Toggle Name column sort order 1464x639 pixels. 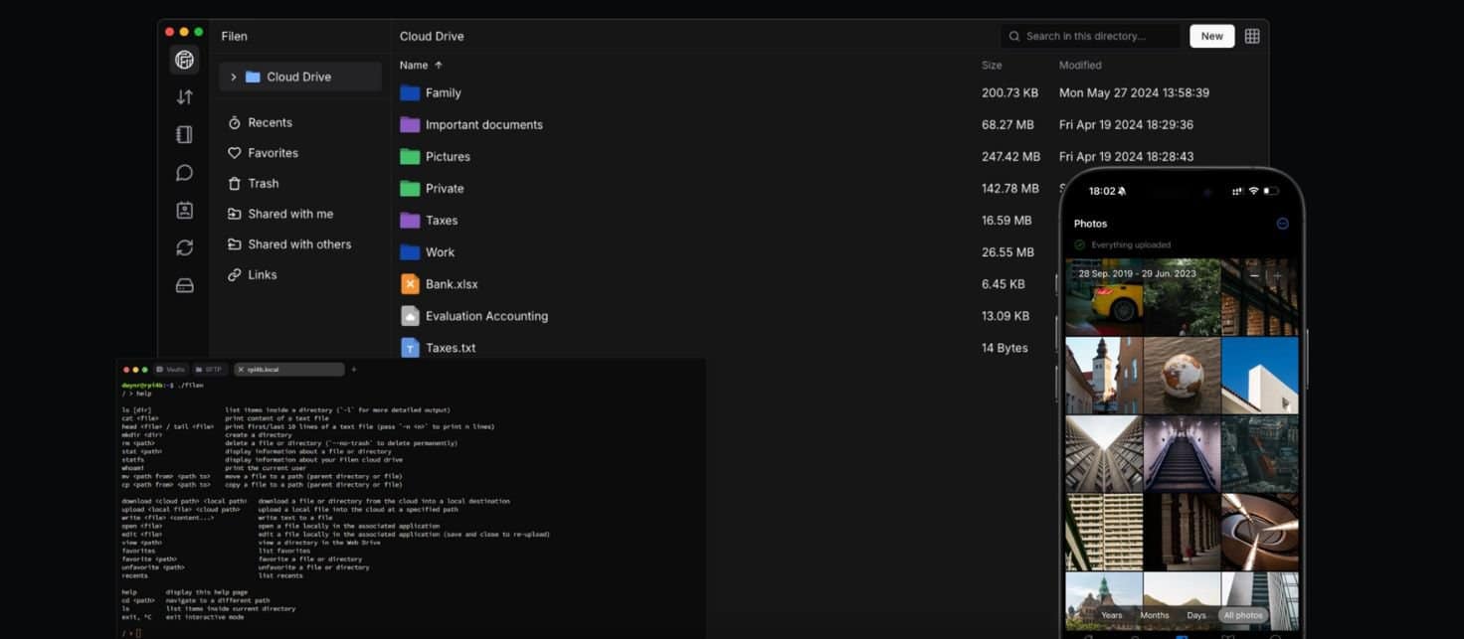click(421, 66)
